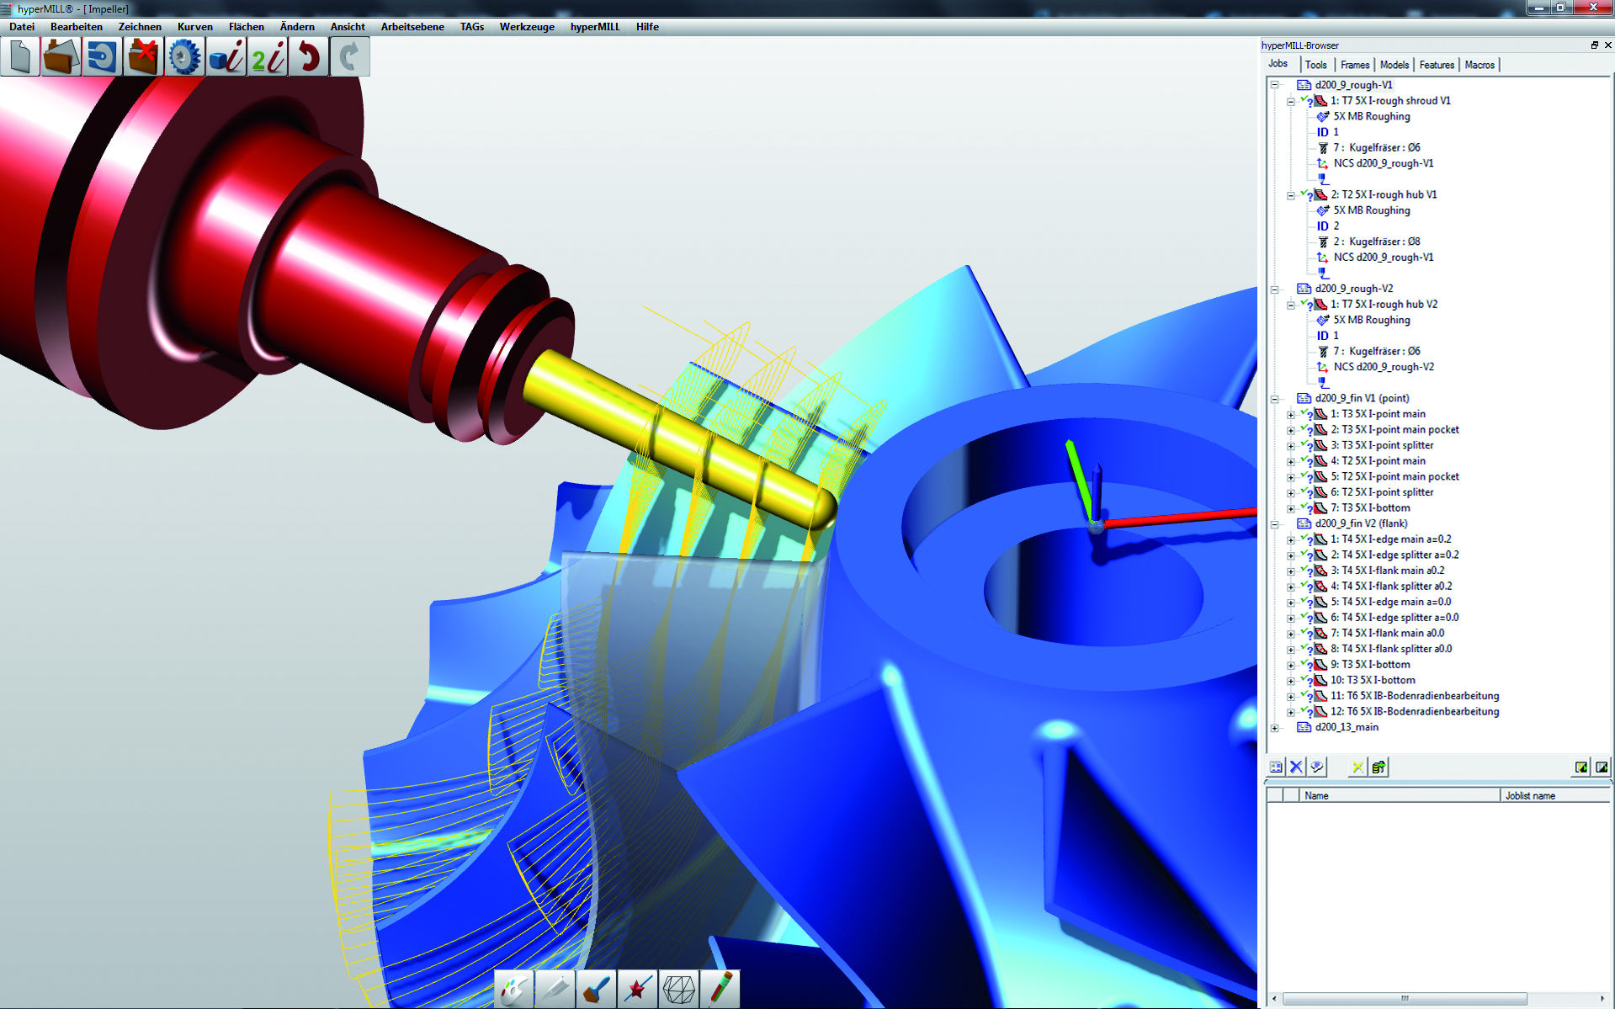
Task: Collapse job 1: T7 5X I-rough shroud V1
Action: click(x=1291, y=101)
